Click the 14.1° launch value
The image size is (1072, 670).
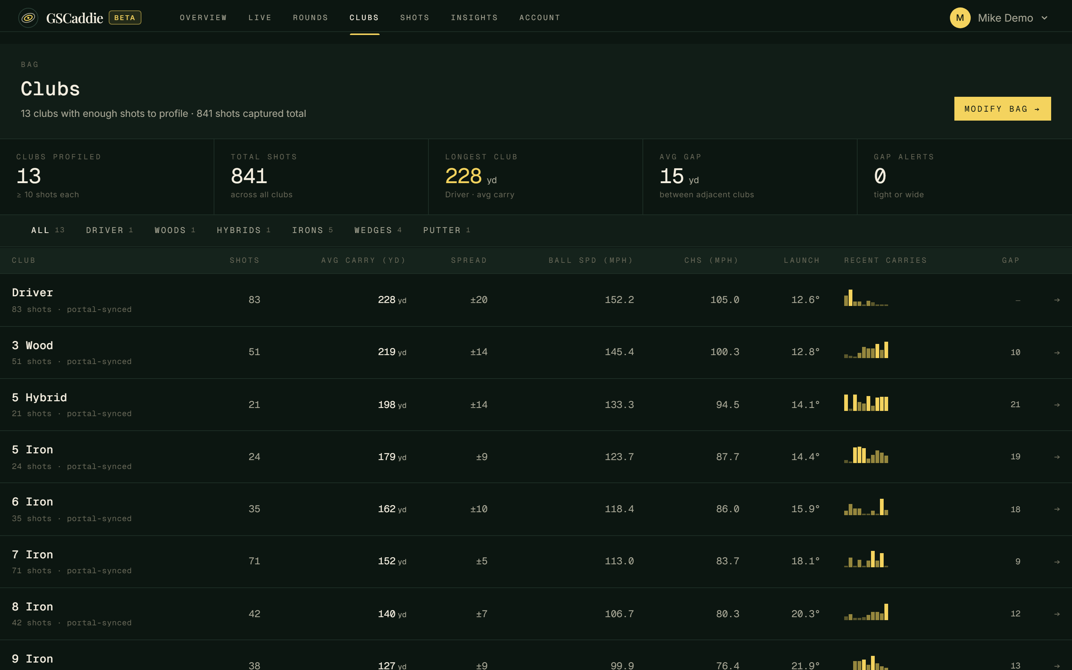(805, 405)
